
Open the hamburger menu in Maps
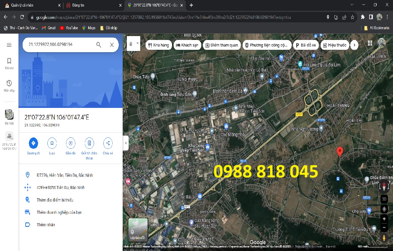tap(9, 45)
